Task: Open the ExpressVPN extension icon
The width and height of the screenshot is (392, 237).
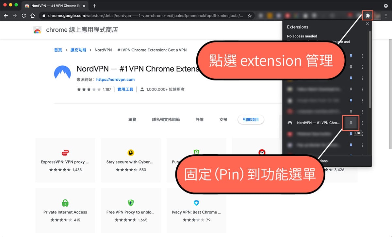Action: [x=65, y=153]
